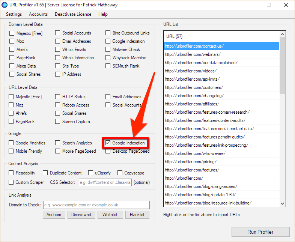Click into the CSS Selector text field
Image resolution: width=295 pixels, height=242 pixels.
(x=105, y=183)
